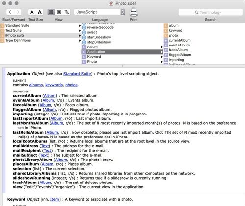Print the scripting dictionary

(x=134, y=12)
